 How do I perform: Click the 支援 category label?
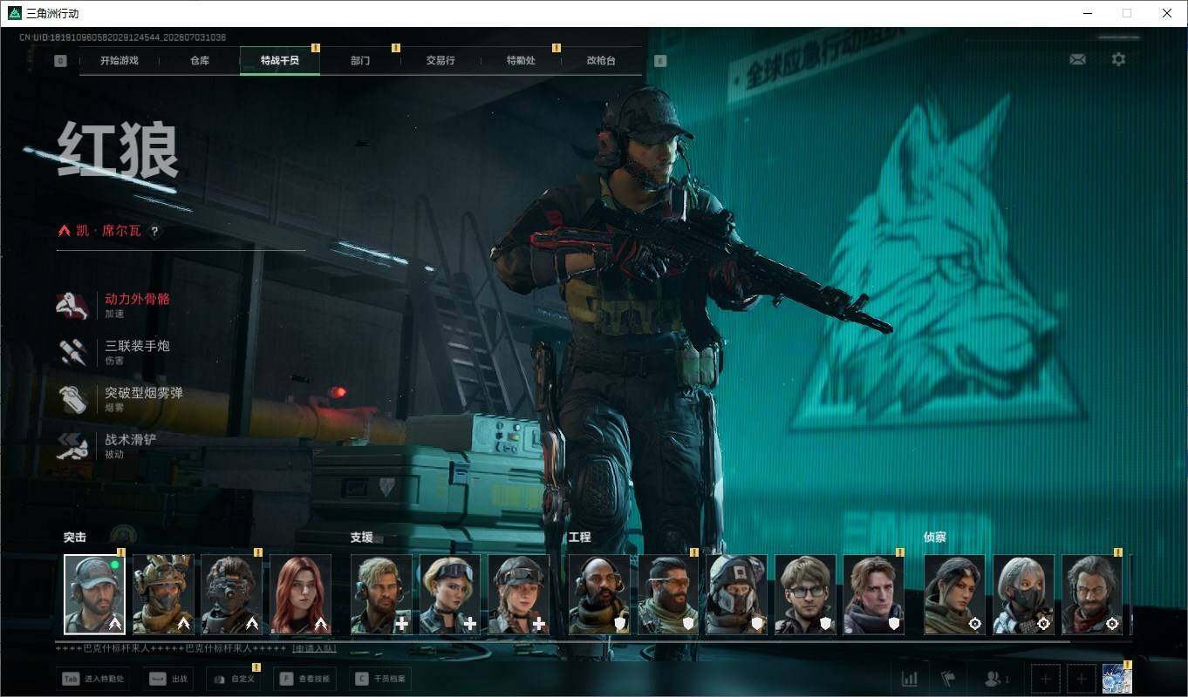coord(362,538)
